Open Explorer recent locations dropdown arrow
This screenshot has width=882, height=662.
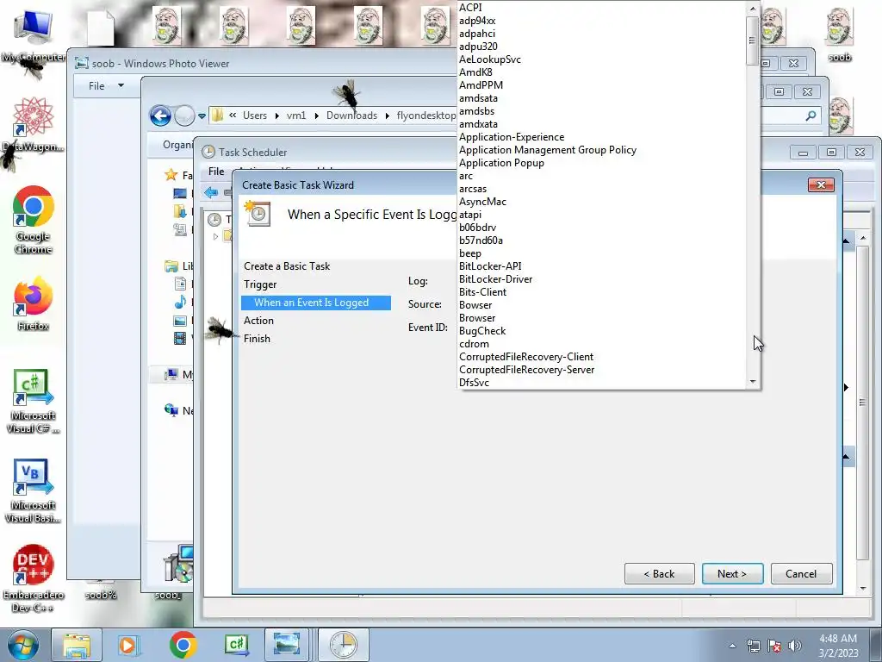click(202, 116)
